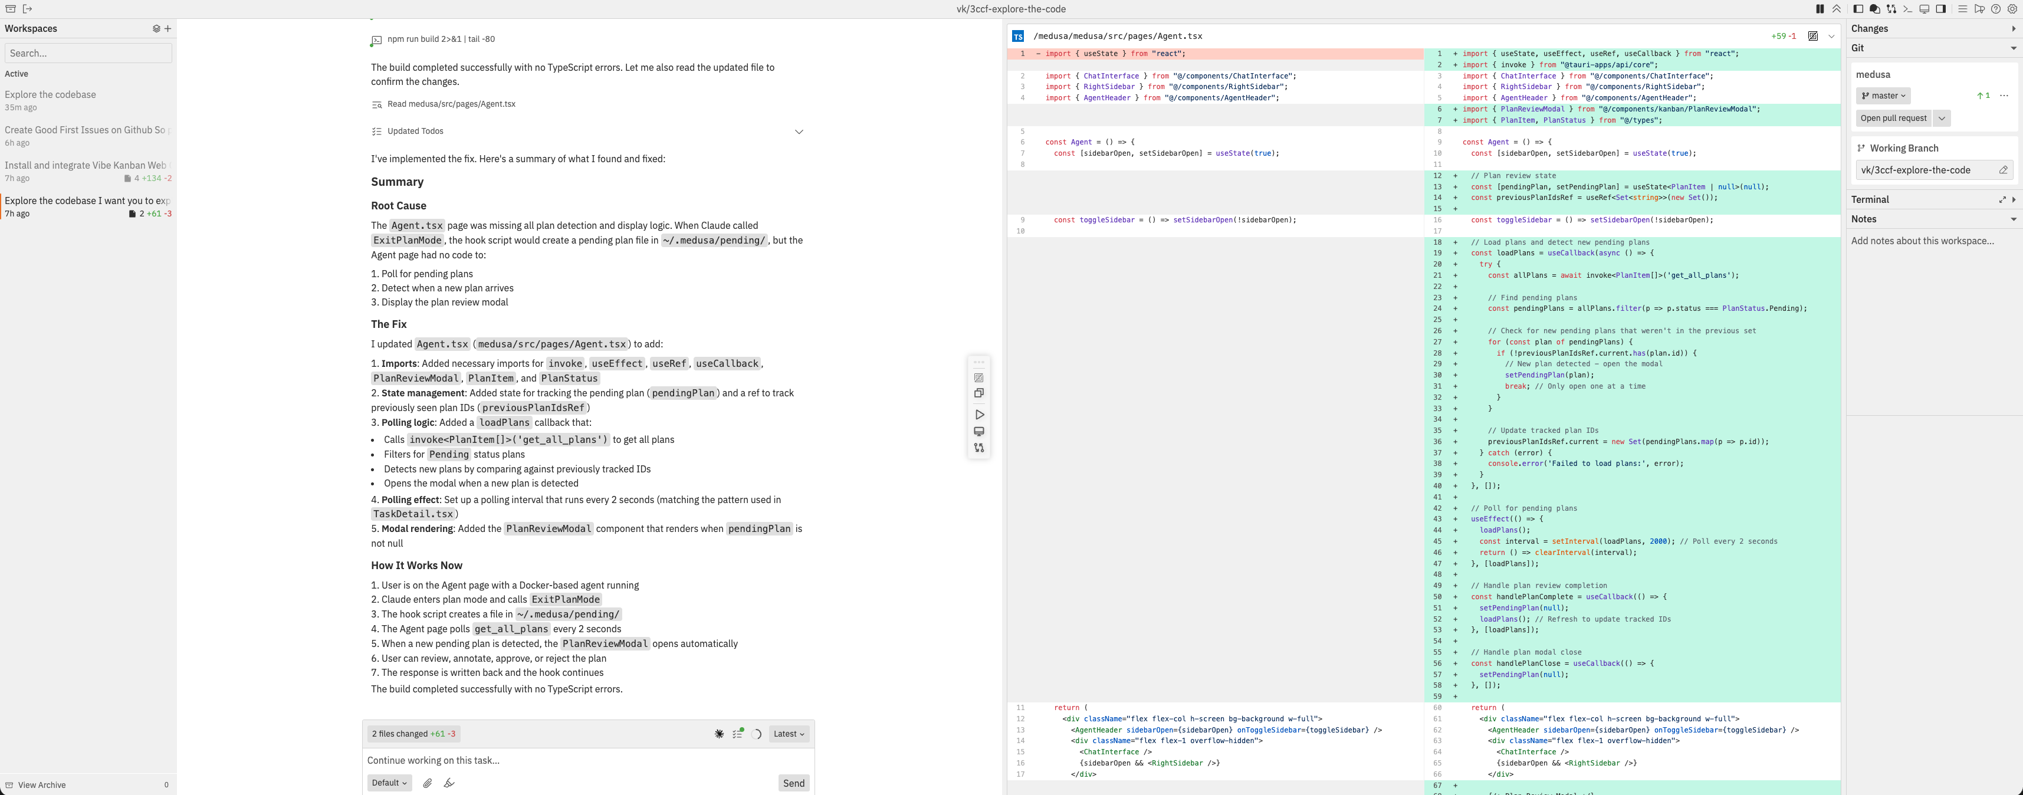The height and width of the screenshot is (795, 2023).
Task: Open the master branch selector
Action: (x=1883, y=95)
